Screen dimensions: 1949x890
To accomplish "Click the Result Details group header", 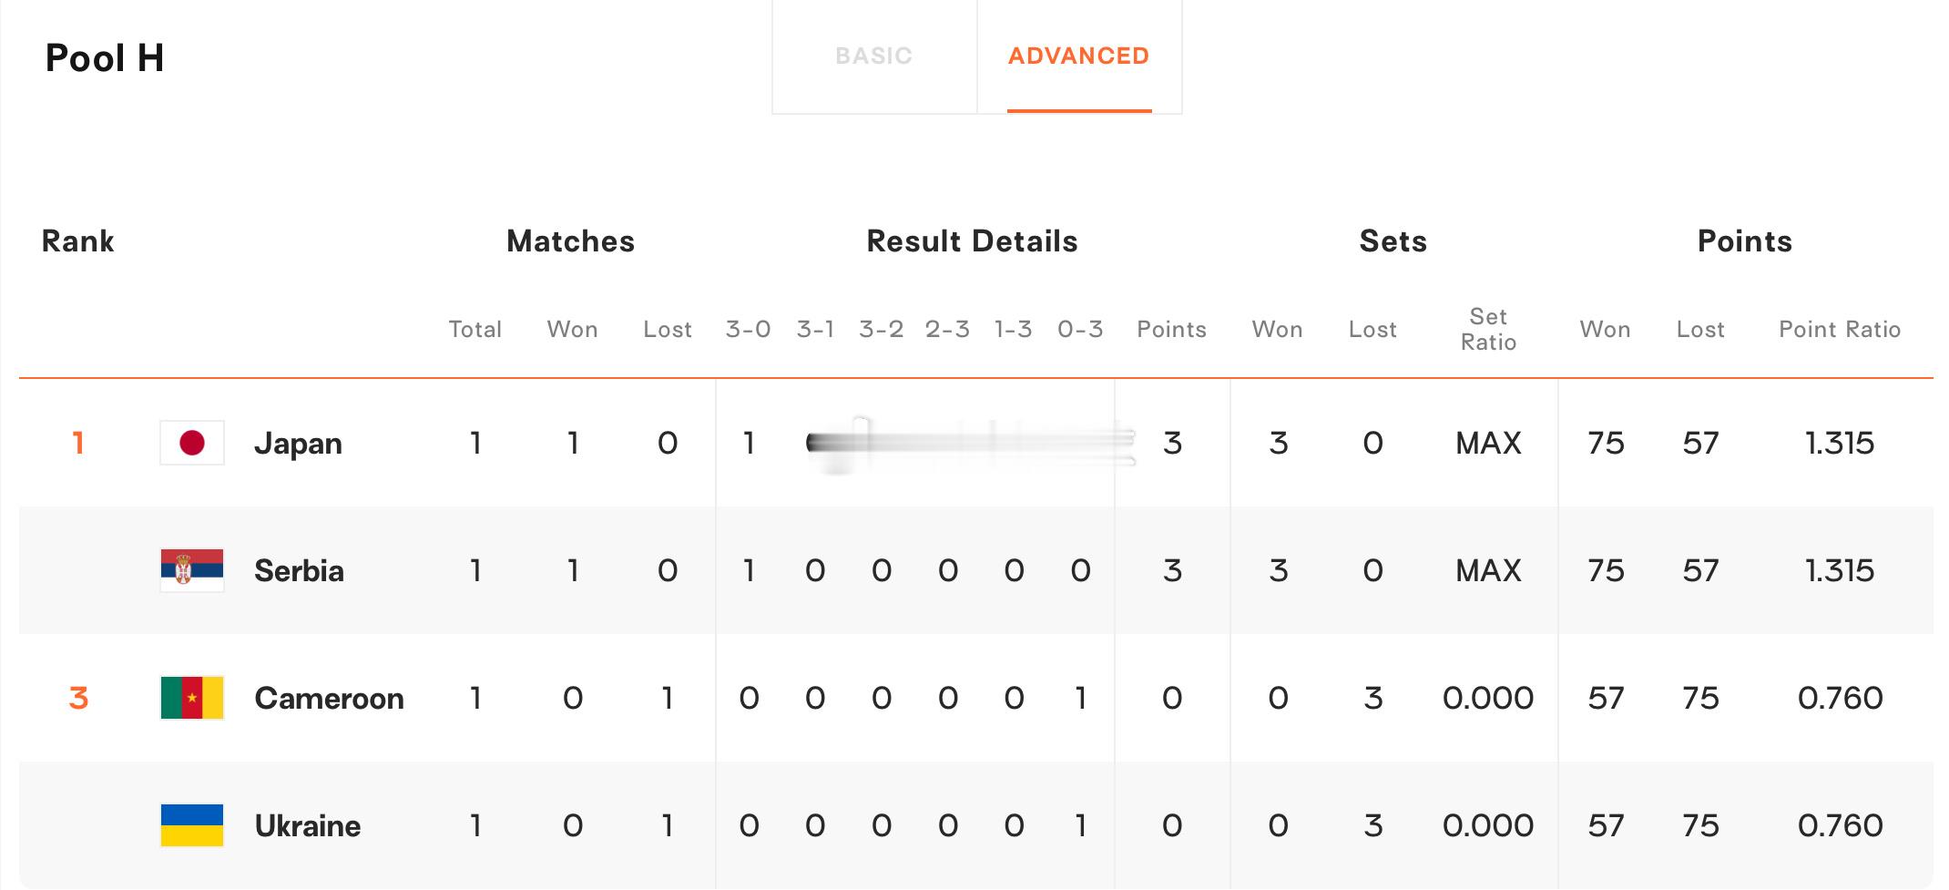I will (973, 241).
